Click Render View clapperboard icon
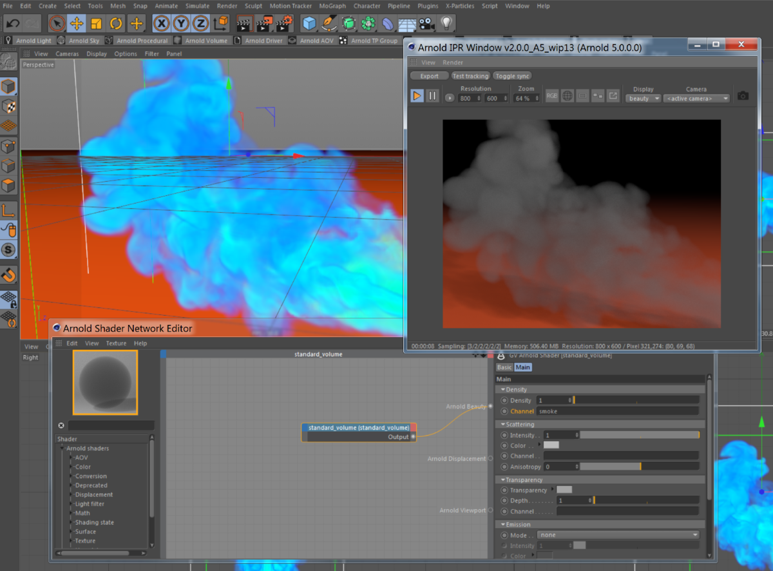The image size is (773, 571). point(244,24)
